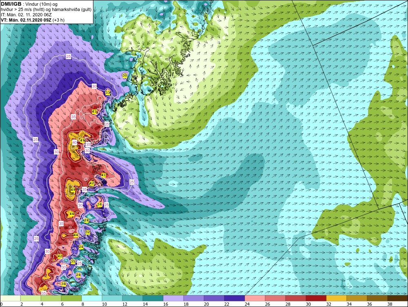408x307 pixels.
Task: Click the legend scale number '38'
Action: point(390,304)
